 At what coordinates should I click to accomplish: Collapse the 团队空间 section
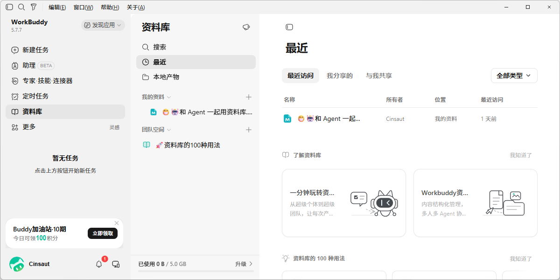[169, 130]
